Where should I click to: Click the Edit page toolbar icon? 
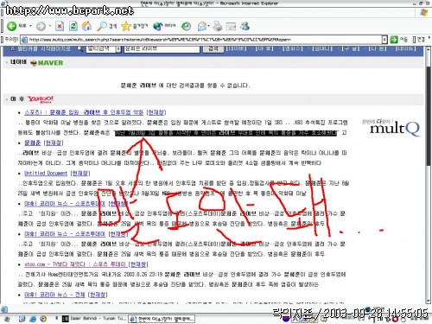231,27
